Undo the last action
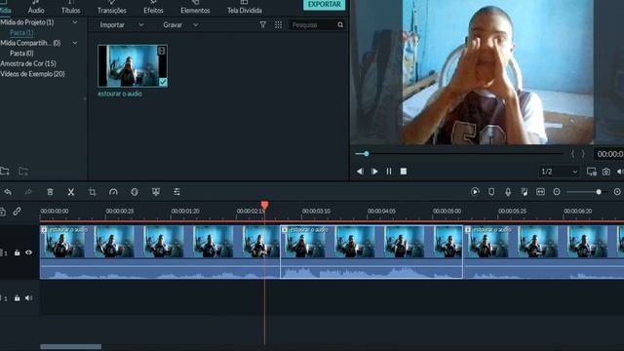624x351 pixels. coord(8,192)
